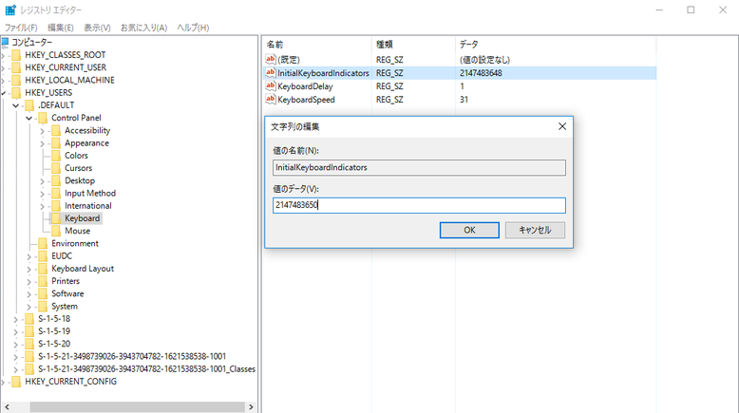Expand the EUDC key
The height and width of the screenshot is (413, 739).
click(x=29, y=256)
